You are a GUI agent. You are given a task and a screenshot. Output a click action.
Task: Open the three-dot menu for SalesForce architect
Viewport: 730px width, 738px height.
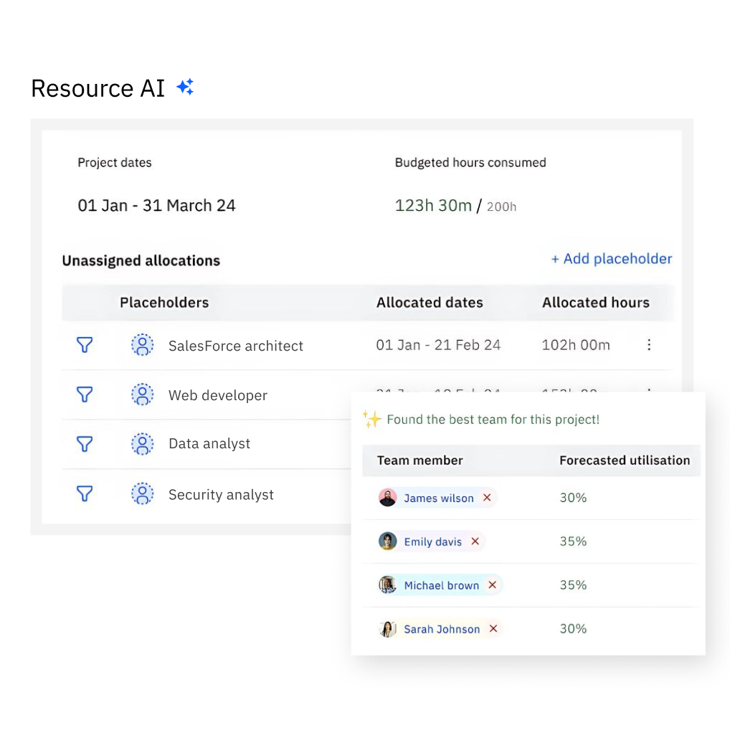click(649, 345)
